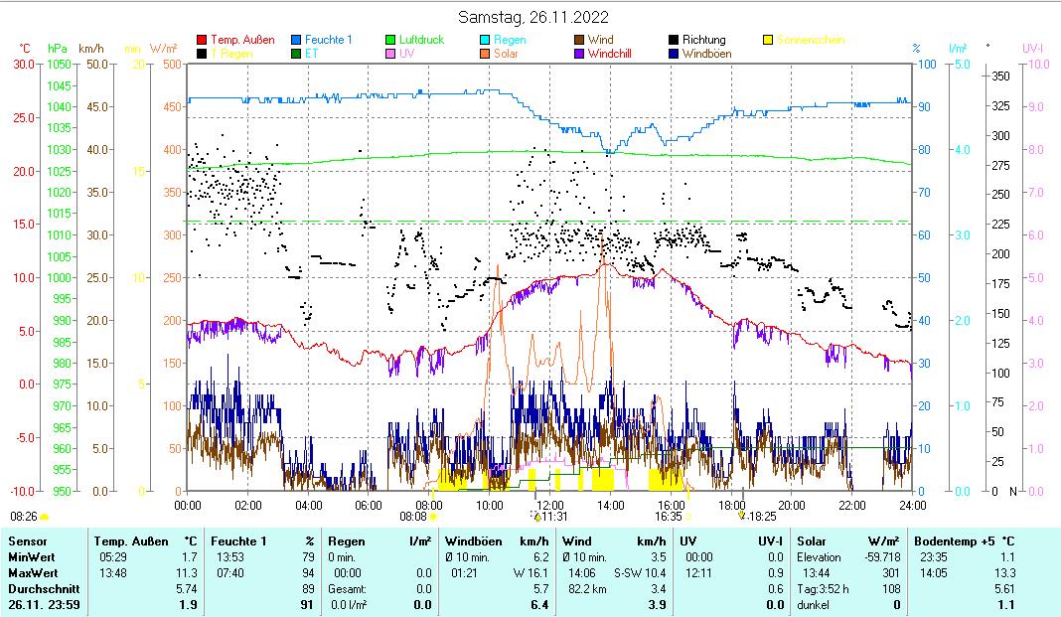Click the marker icon at 18:25
1061x617 pixels.
tap(742, 516)
